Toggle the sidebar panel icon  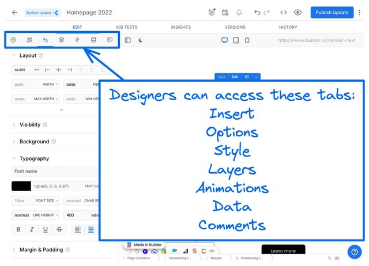pyautogui.click(x=128, y=40)
